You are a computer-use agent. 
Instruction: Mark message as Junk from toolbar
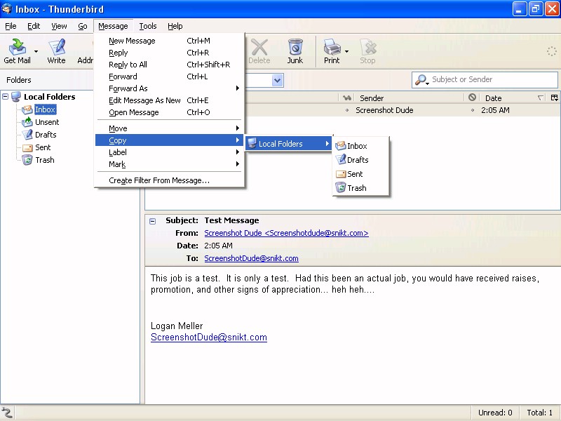tap(295, 51)
